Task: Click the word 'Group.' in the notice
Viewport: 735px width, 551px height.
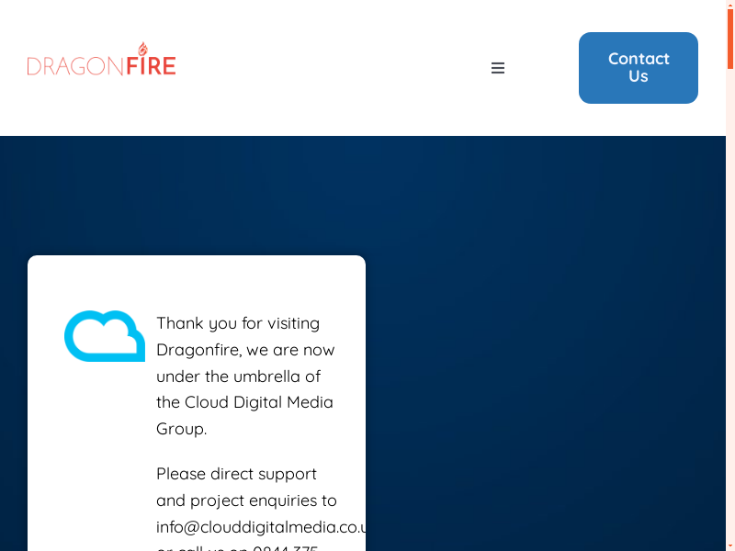Action: (x=181, y=429)
